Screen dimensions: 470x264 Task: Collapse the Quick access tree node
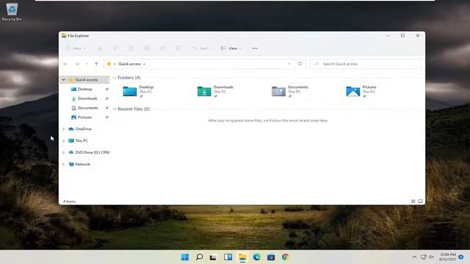pyautogui.click(x=63, y=80)
